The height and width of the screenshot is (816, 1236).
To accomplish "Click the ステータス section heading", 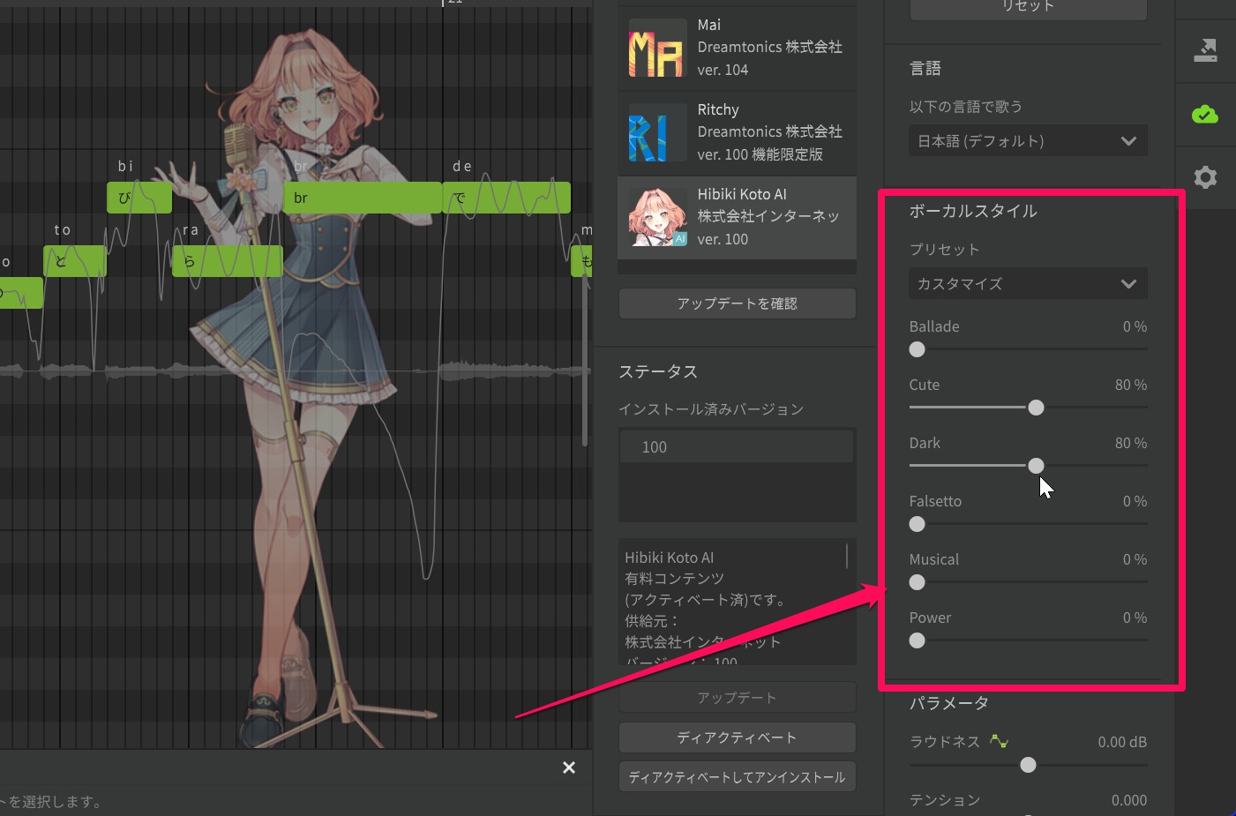I will 658,371.
